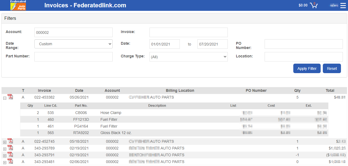Click the Account input field
Screen dimensions: 348x166
coord(73,32)
